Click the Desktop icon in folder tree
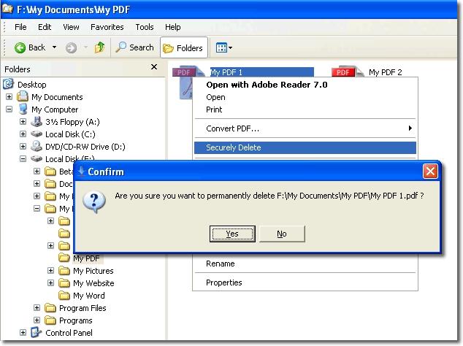 9,85
